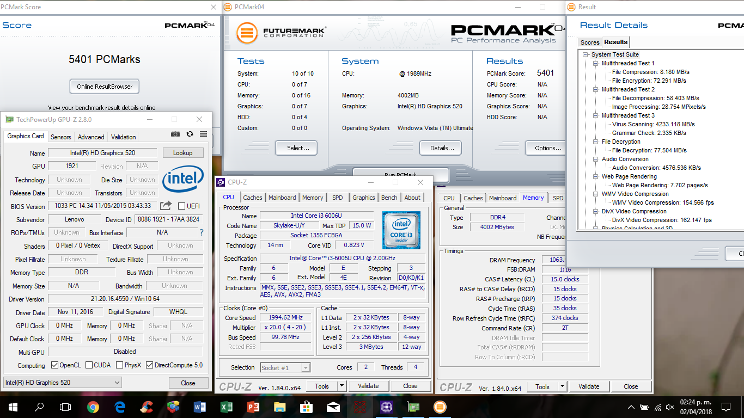Open Microsoft Edge from the taskbar

pyautogui.click(x=120, y=407)
